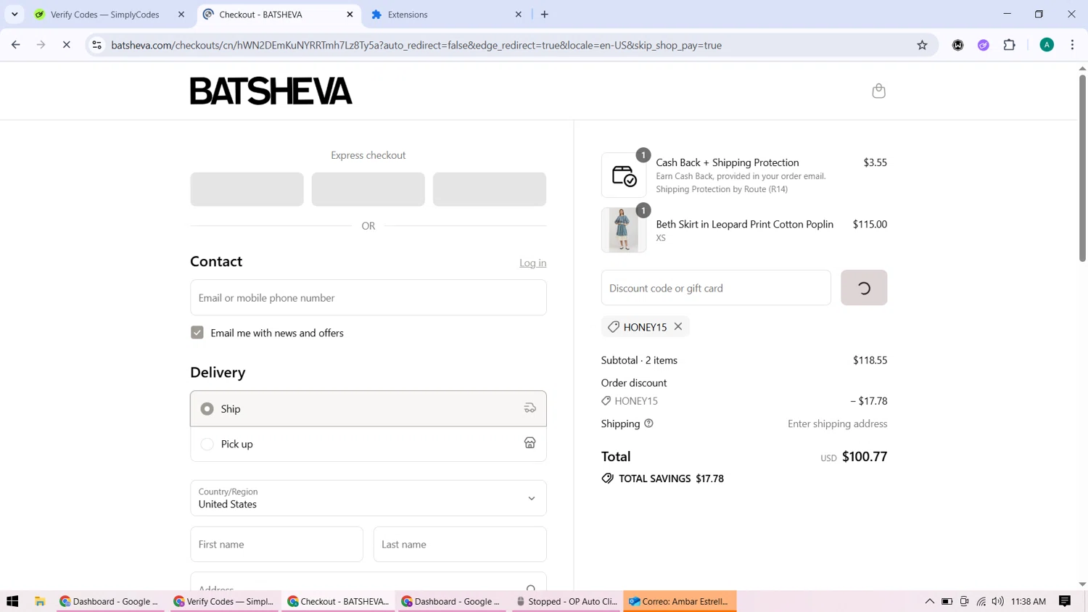The height and width of the screenshot is (612, 1088).
Task: Click the page vertical scrollbar thumb
Action: click(x=1082, y=167)
